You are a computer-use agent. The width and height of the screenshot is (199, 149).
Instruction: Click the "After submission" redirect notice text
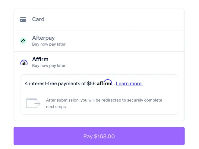click(104, 100)
